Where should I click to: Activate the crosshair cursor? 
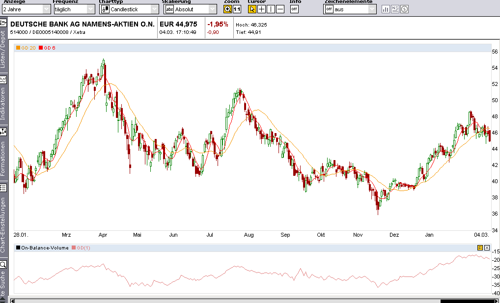(x=261, y=9)
